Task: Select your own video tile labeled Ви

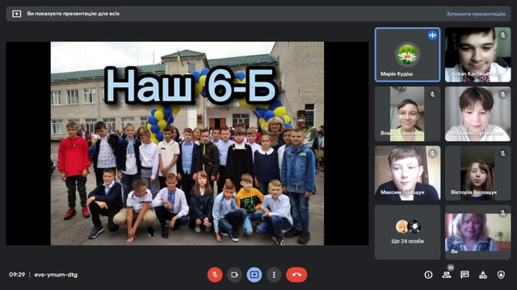Action: click(x=477, y=232)
